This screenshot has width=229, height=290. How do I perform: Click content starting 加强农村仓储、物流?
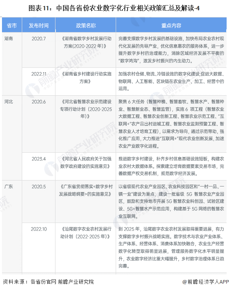(171, 81)
